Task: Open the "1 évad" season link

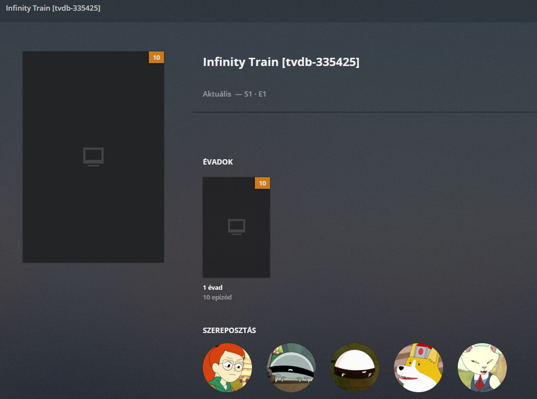Action: click(213, 287)
